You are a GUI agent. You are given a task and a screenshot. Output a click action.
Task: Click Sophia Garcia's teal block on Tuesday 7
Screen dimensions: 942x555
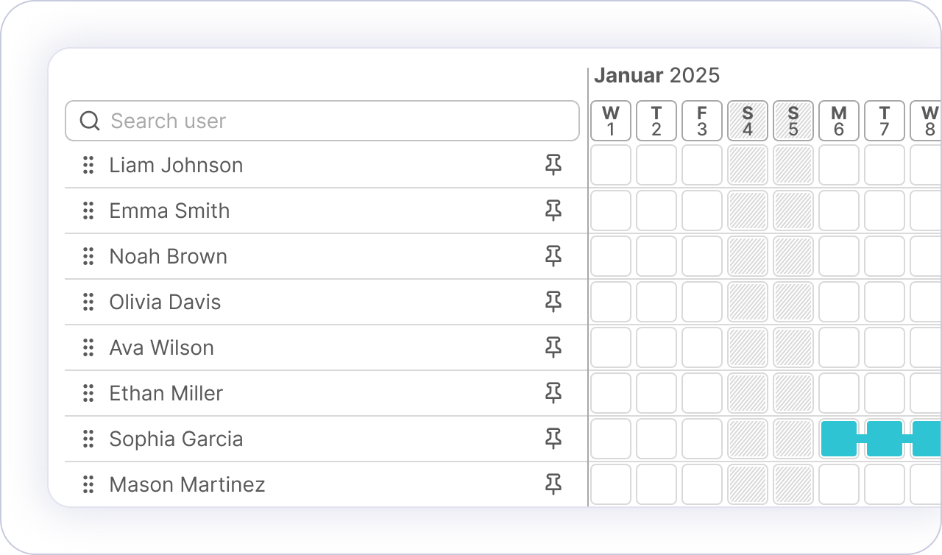[x=885, y=439]
